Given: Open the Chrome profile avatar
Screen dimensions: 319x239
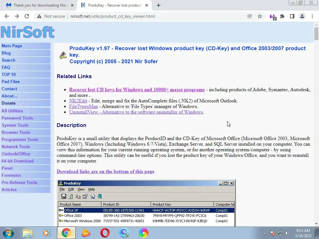Looking at the screenshot, I should (x=302, y=16).
